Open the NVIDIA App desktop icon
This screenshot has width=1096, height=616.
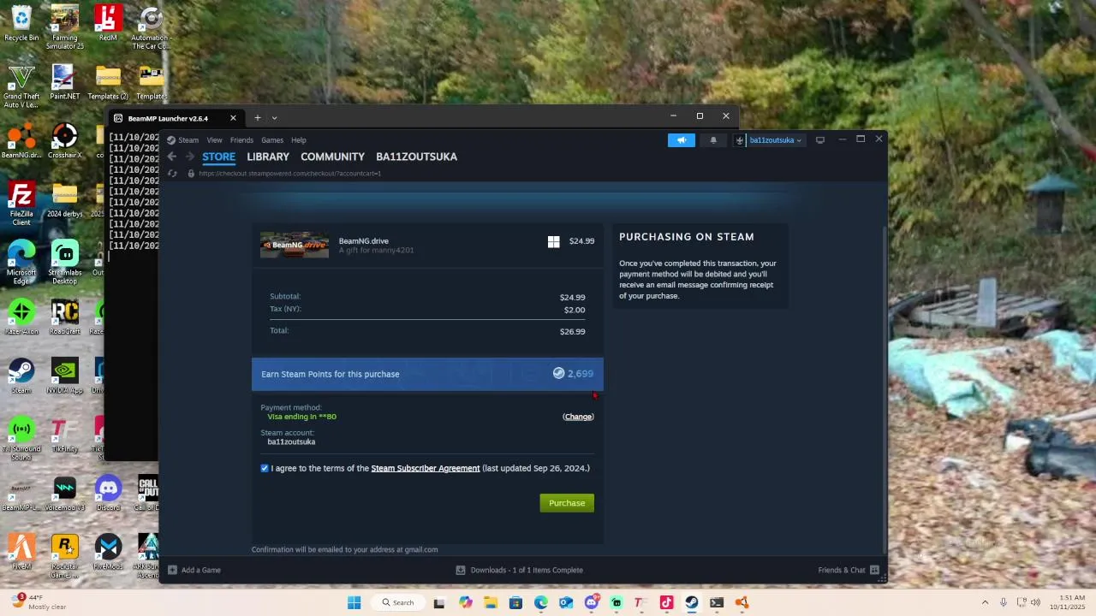[x=64, y=376]
